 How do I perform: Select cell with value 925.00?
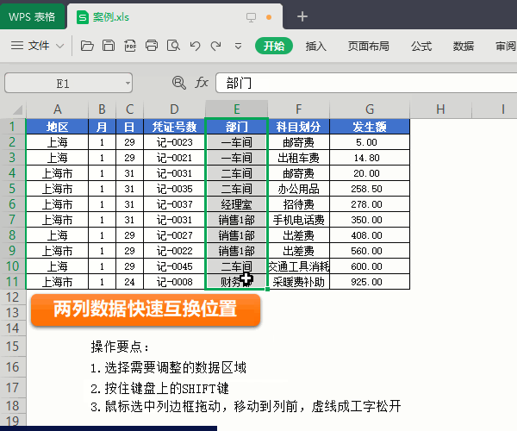coord(370,282)
